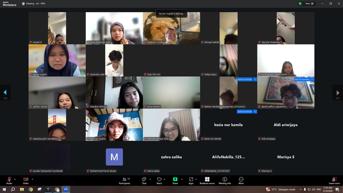Show Meeting info

(x=225, y=181)
